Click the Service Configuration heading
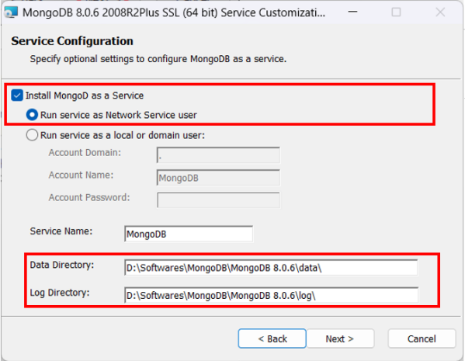The height and width of the screenshot is (361, 465). point(72,41)
